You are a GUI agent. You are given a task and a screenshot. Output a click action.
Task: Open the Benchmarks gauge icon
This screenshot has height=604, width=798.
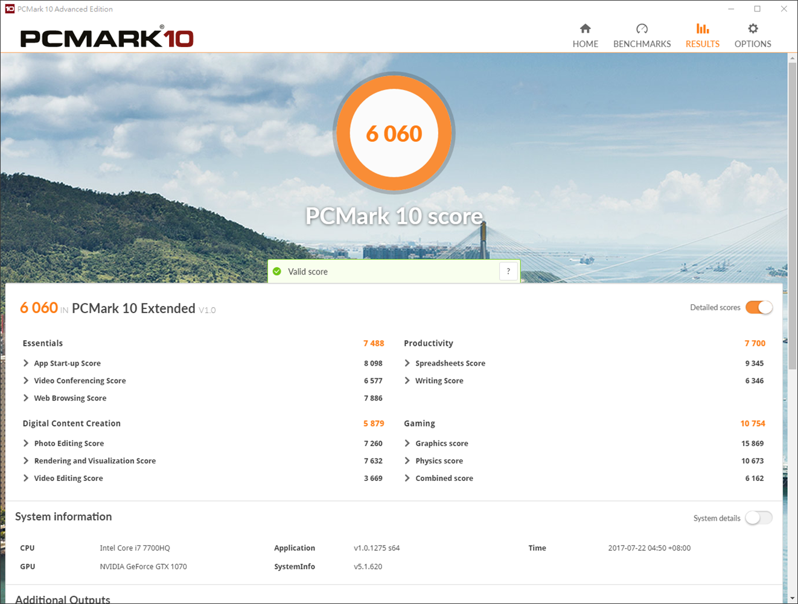642,28
